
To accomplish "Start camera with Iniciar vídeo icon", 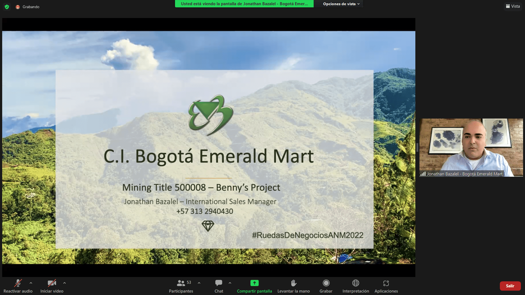I will [x=52, y=283].
